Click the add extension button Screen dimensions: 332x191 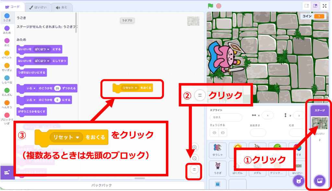tap(7, 173)
